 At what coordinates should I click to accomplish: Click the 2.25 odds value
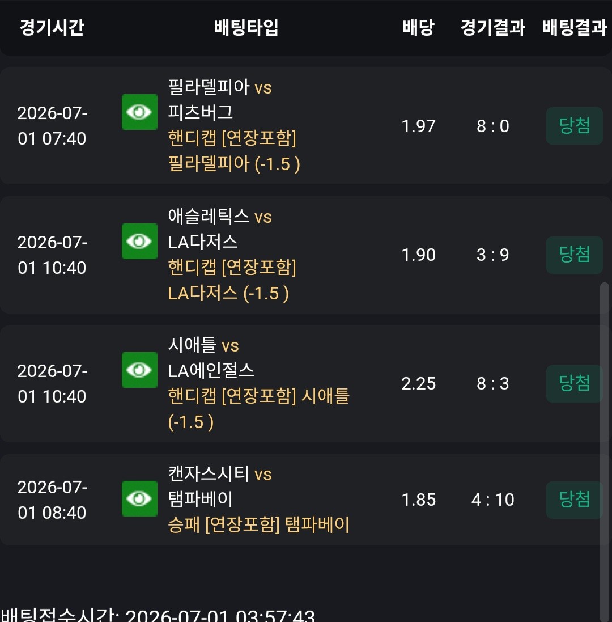419,384
